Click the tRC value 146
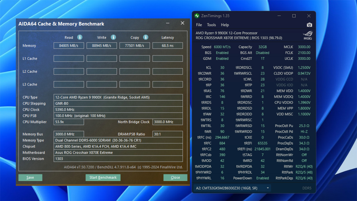357x201 pixels. pyautogui.click(x=222, y=96)
